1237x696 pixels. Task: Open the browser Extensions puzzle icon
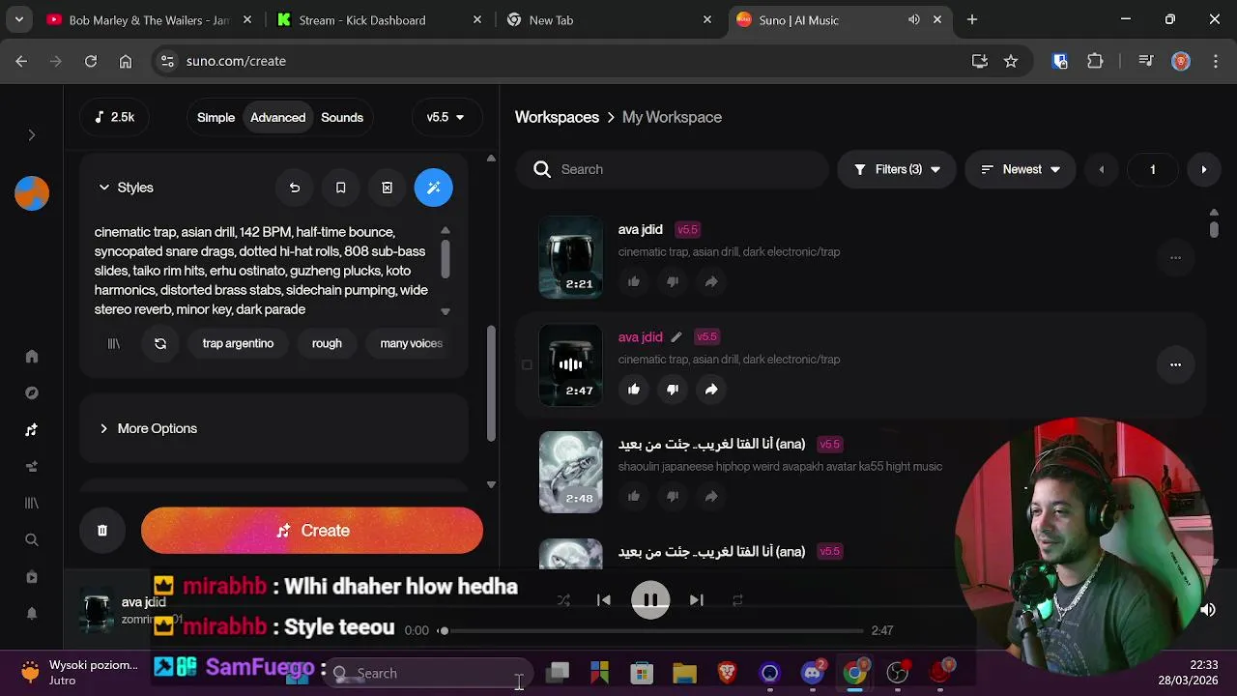[1095, 61]
